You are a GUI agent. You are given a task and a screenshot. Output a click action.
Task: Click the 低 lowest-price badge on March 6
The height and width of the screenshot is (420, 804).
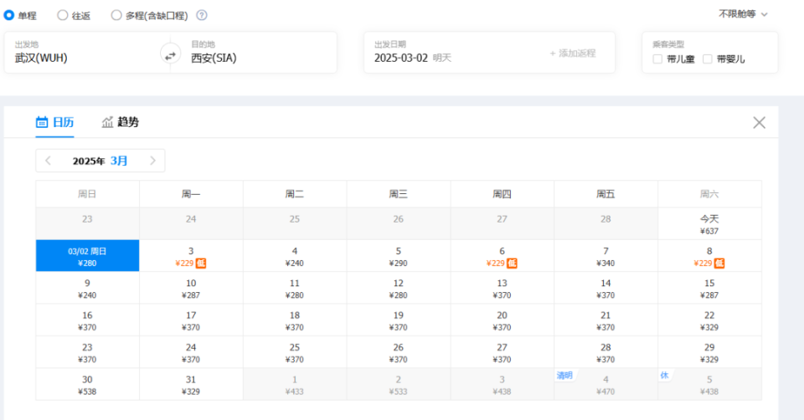pos(513,264)
